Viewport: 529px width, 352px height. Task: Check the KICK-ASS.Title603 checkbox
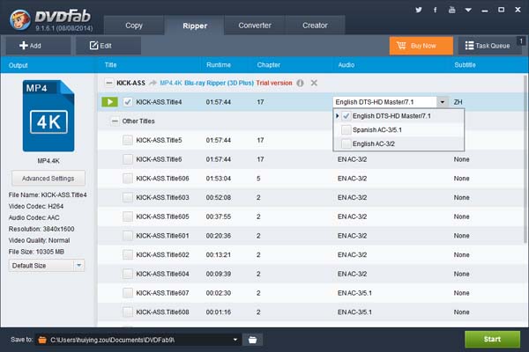(128, 197)
